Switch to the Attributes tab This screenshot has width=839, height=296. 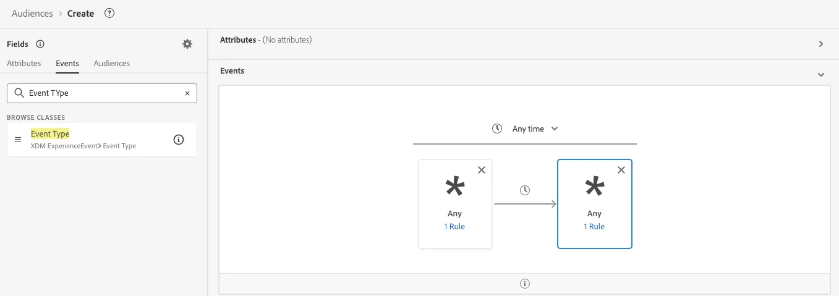coord(24,63)
